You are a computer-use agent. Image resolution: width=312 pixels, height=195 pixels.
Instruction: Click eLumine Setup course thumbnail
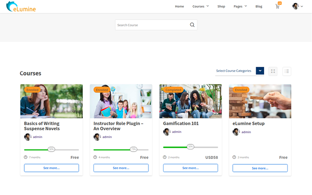pyautogui.click(x=260, y=101)
